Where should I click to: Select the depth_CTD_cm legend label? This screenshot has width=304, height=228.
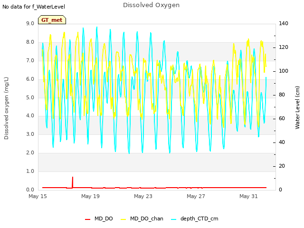(199, 218)
